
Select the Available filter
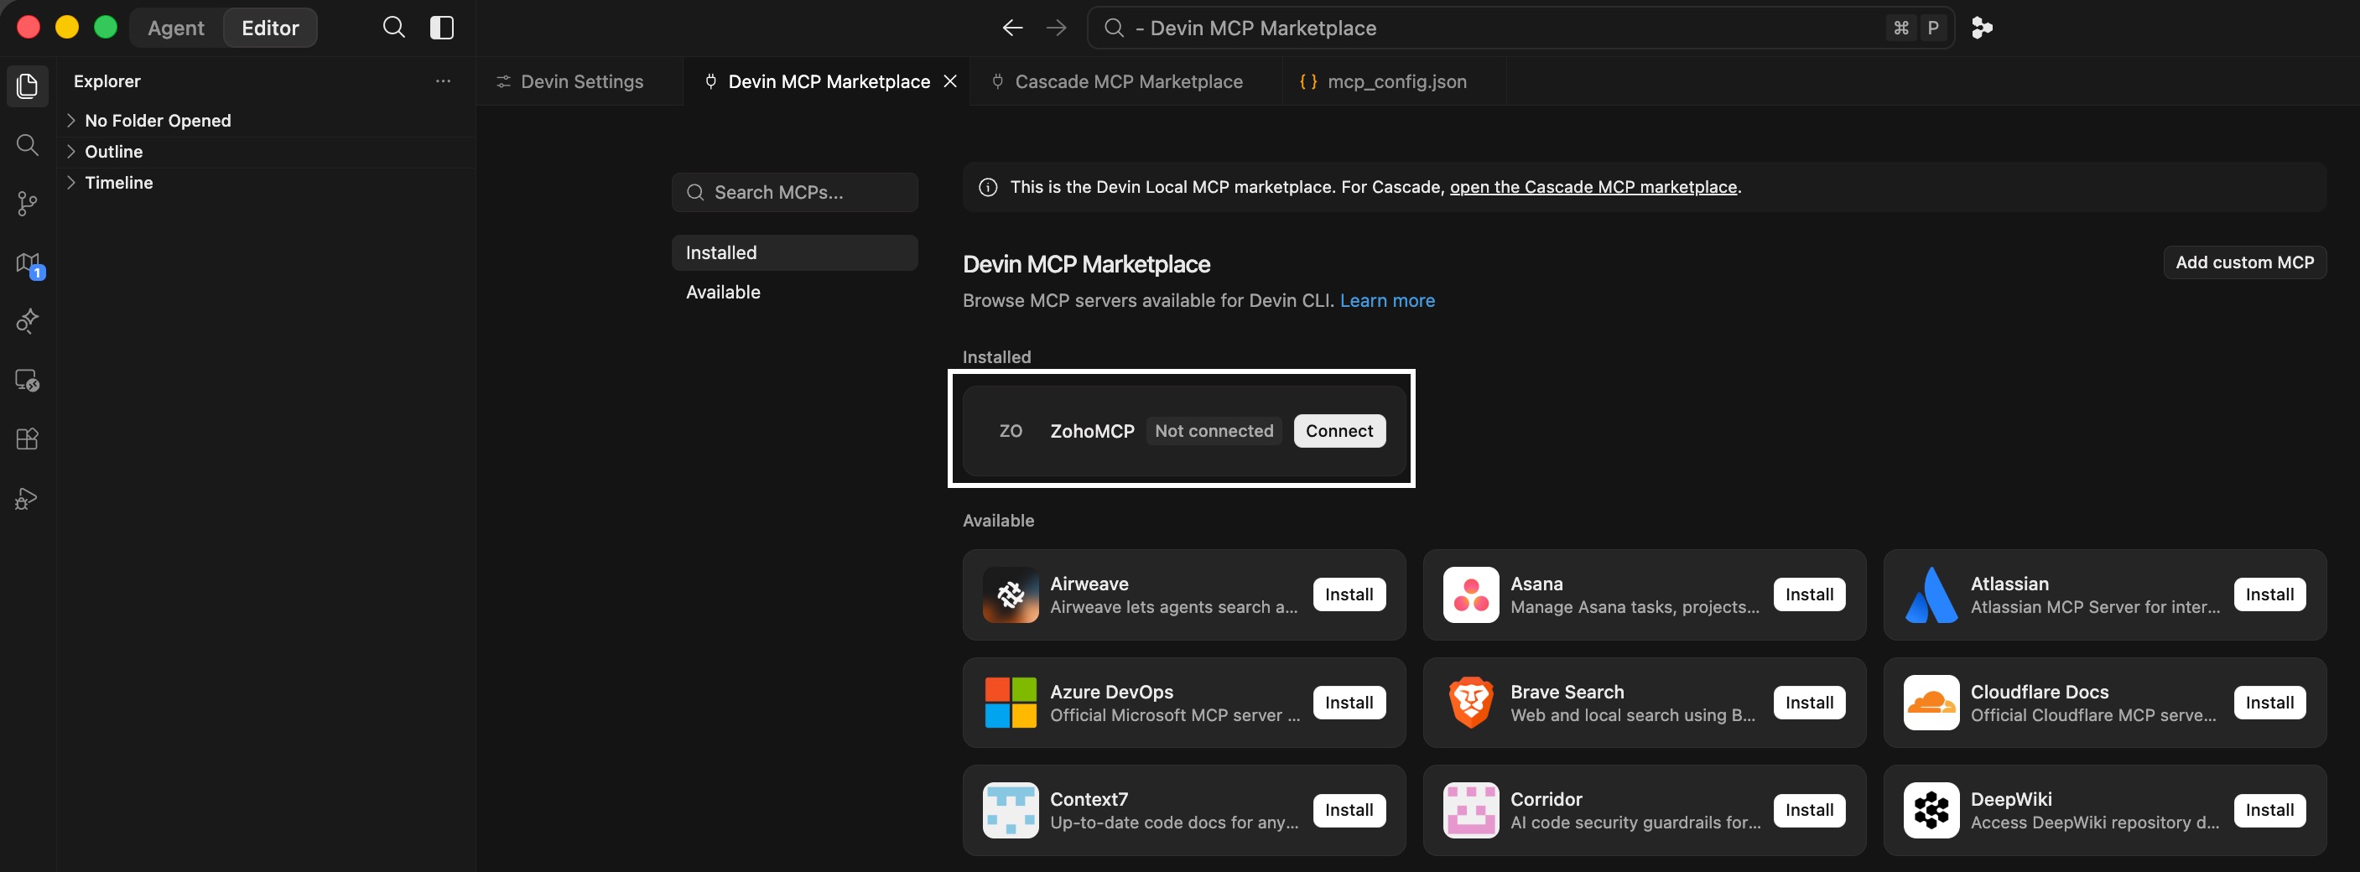[x=794, y=292]
